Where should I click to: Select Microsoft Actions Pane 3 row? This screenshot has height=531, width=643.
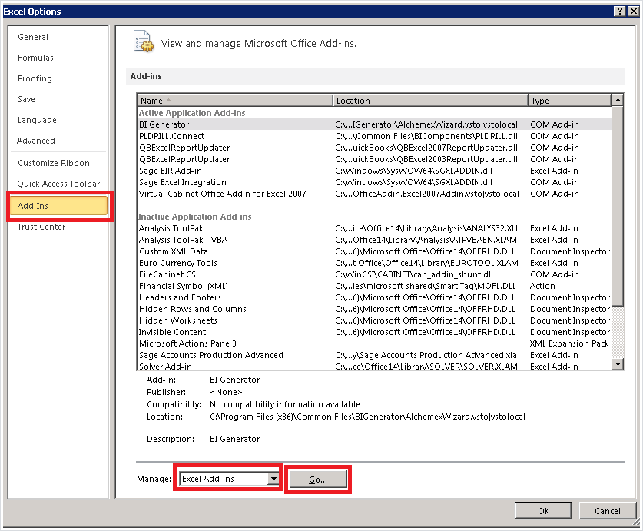tap(374, 343)
